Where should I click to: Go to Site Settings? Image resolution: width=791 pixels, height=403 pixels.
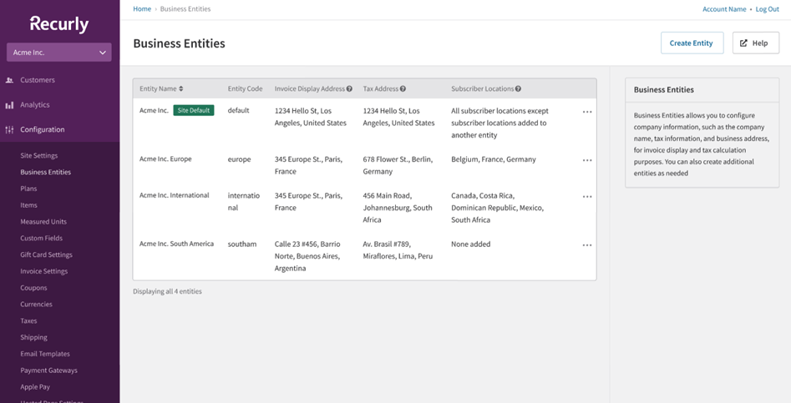[x=39, y=156]
